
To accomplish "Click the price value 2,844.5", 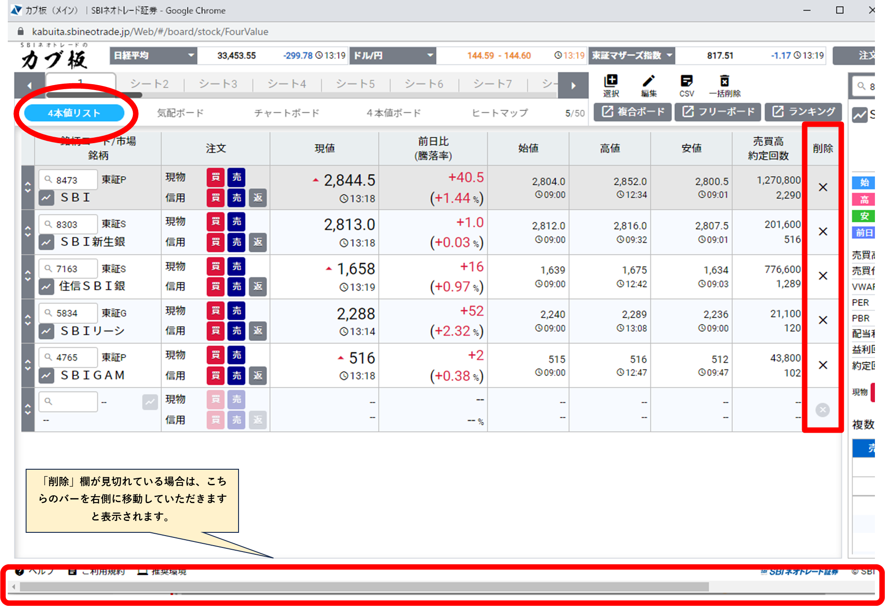I will pyautogui.click(x=349, y=180).
